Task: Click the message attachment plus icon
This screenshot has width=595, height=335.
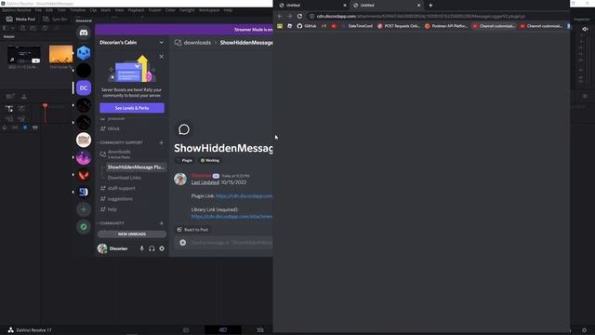Action: 183,242
